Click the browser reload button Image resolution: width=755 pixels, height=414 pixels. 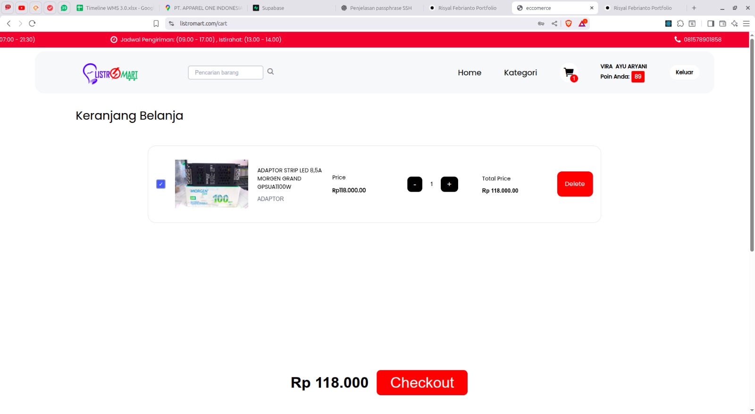[32, 24]
